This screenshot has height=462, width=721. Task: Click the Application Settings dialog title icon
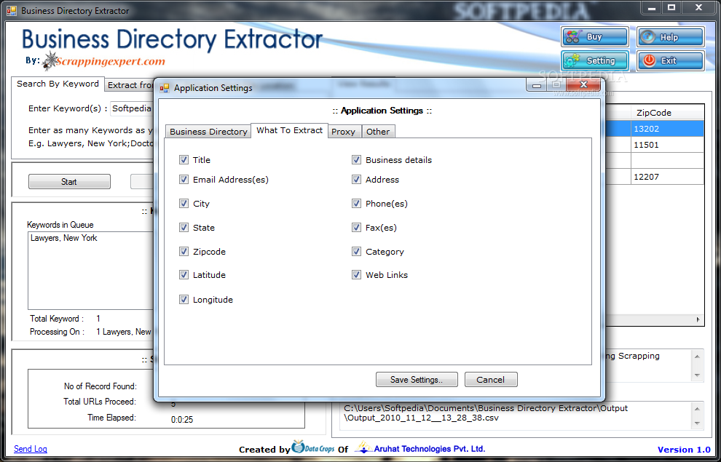[165, 88]
